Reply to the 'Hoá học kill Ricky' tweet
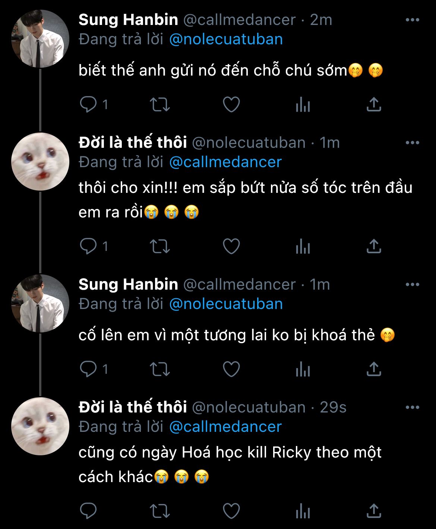 point(88,510)
